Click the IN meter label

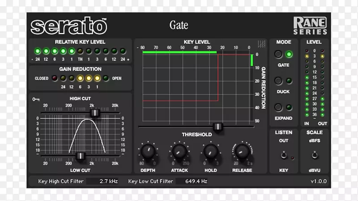tap(307, 124)
